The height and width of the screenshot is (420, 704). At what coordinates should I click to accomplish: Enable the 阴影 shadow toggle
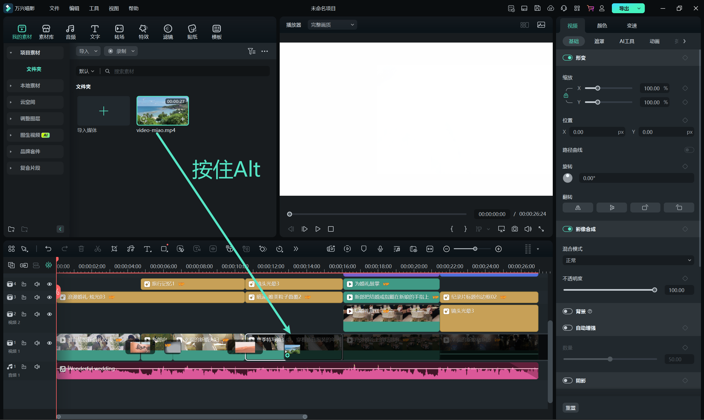click(567, 381)
